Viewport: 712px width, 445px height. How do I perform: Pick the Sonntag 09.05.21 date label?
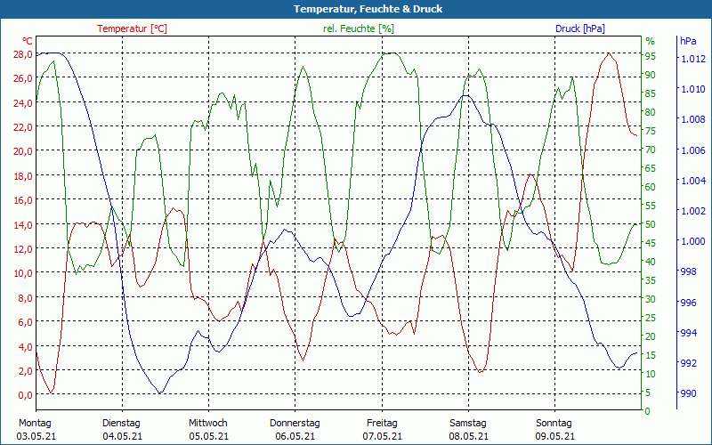(x=554, y=429)
